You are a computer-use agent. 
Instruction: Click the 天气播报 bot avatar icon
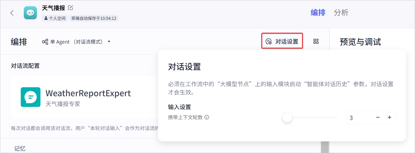30,13
